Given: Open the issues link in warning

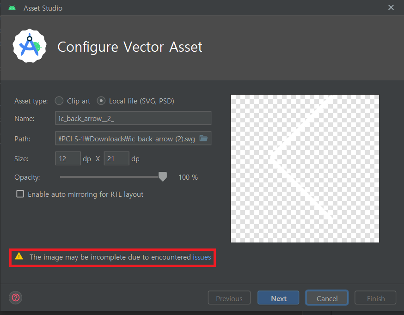Looking at the screenshot, I should tap(202, 257).
